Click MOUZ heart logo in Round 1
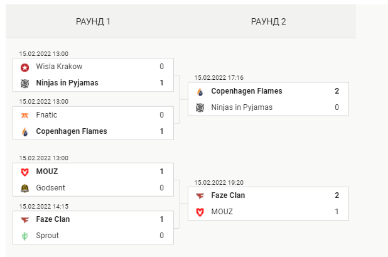388x257 pixels. [x=24, y=172]
